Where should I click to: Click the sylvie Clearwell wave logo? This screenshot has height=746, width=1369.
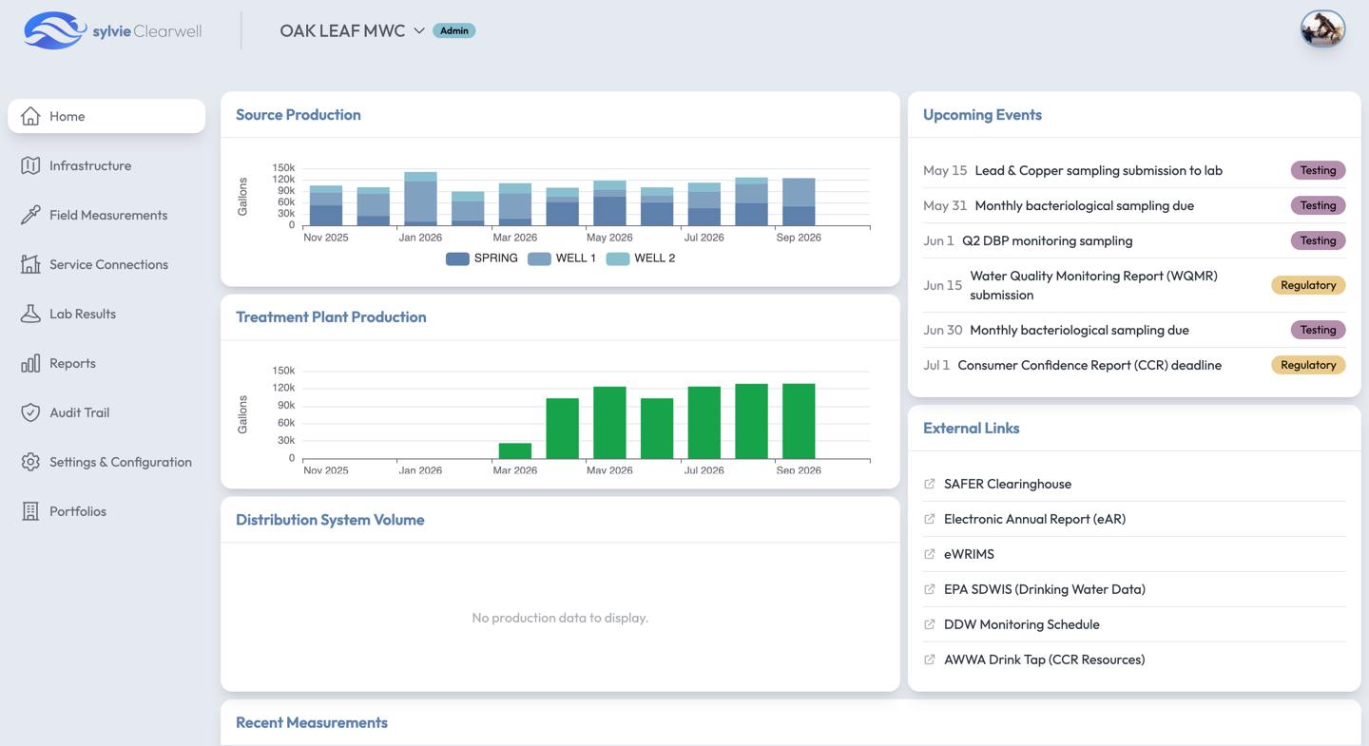55,30
